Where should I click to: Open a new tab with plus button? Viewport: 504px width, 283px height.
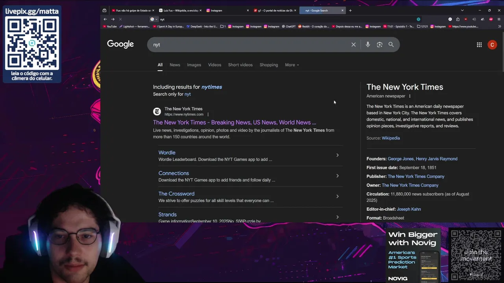350,11
